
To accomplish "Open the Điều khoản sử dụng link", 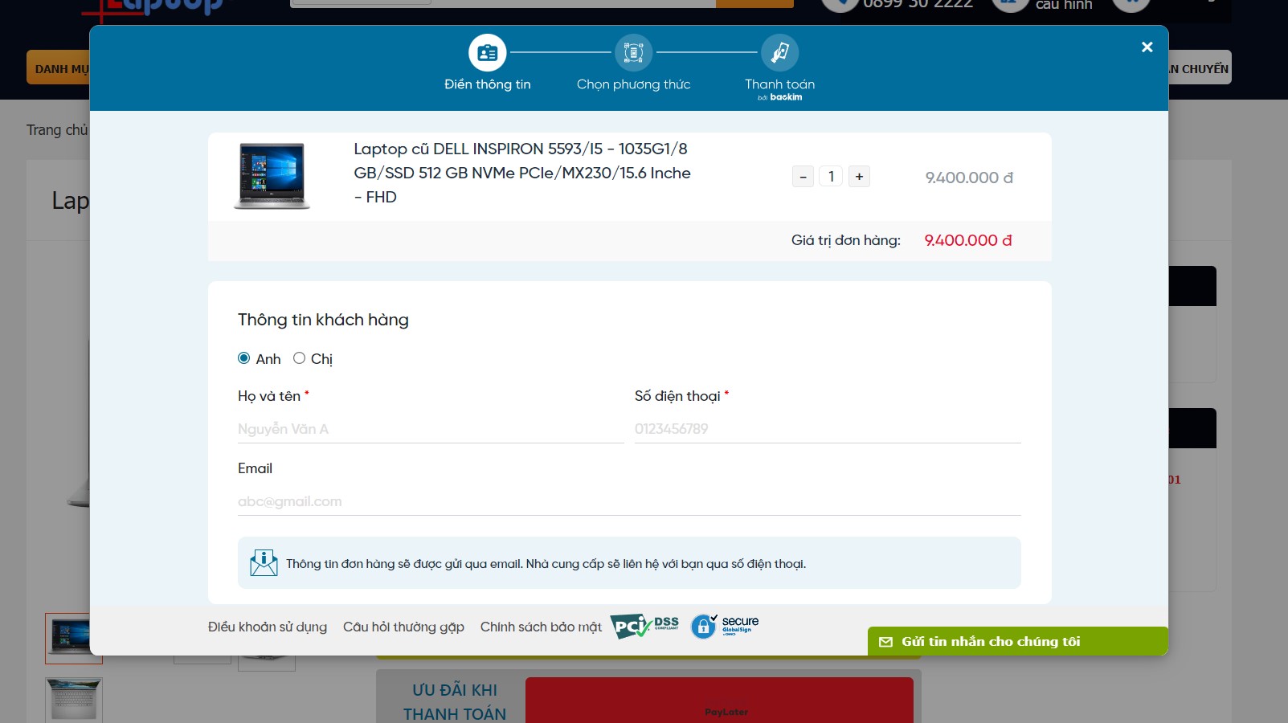I will click(x=268, y=627).
